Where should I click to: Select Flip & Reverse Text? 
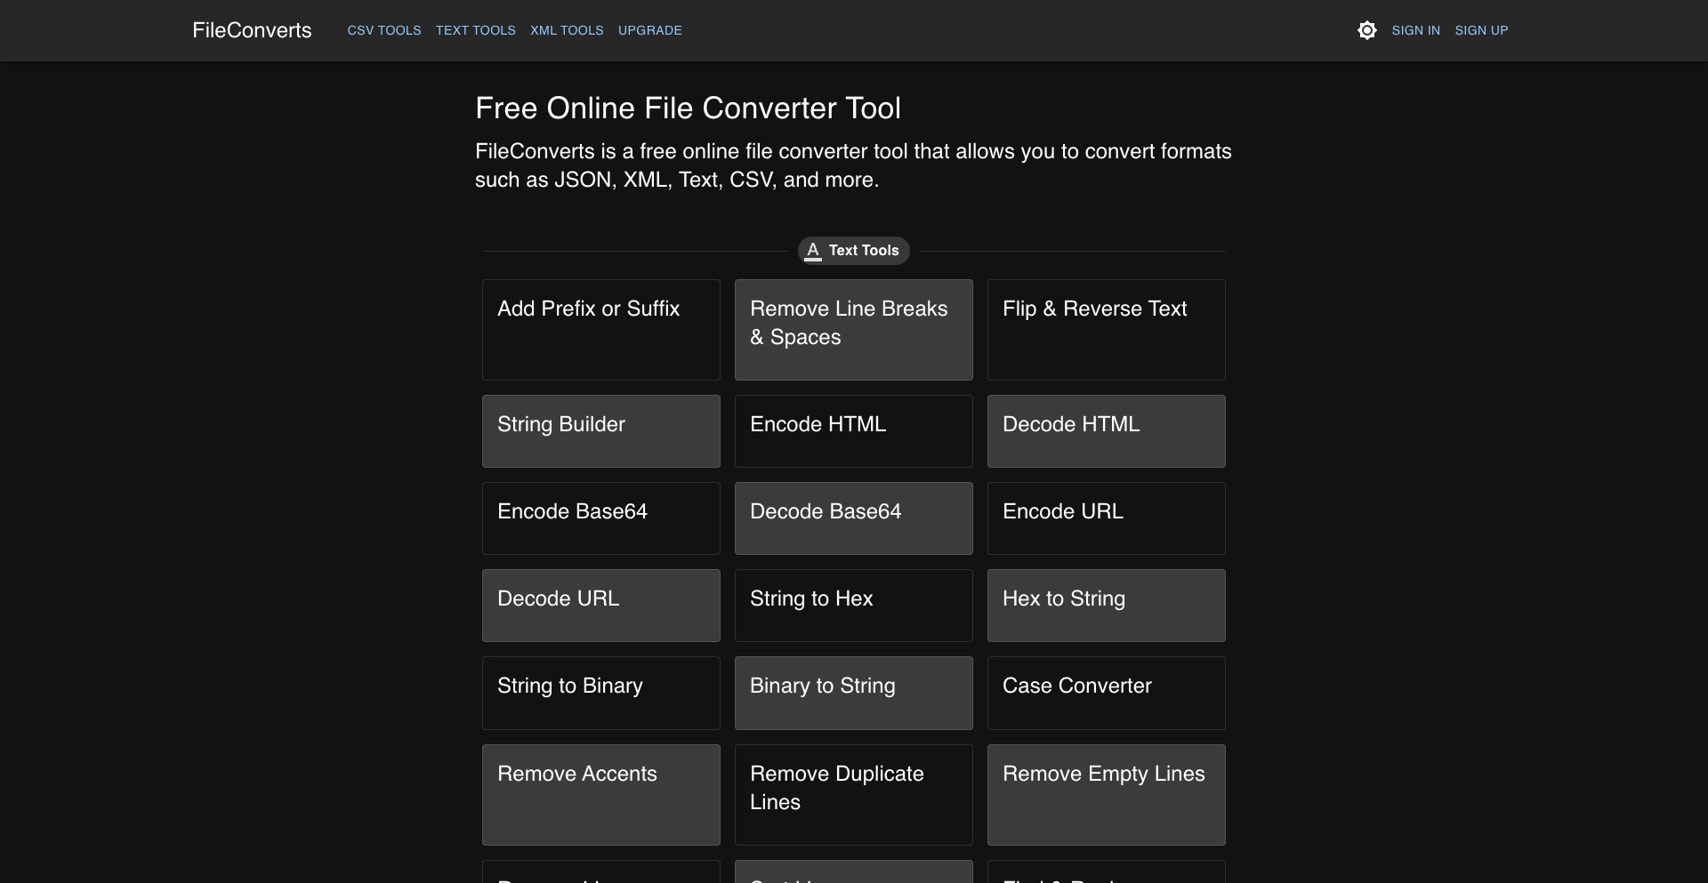(x=1106, y=330)
